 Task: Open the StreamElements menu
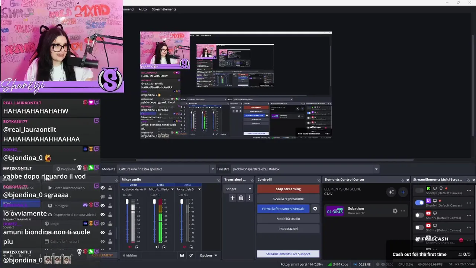(164, 9)
